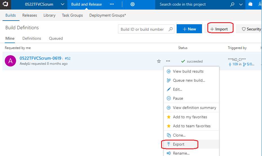Favorite the build with the star icon
Screen dimensions: 262x156
click(159, 61)
